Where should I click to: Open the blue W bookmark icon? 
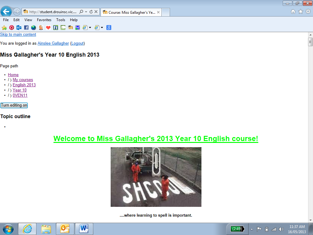pyautogui.click(x=77, y=28)
